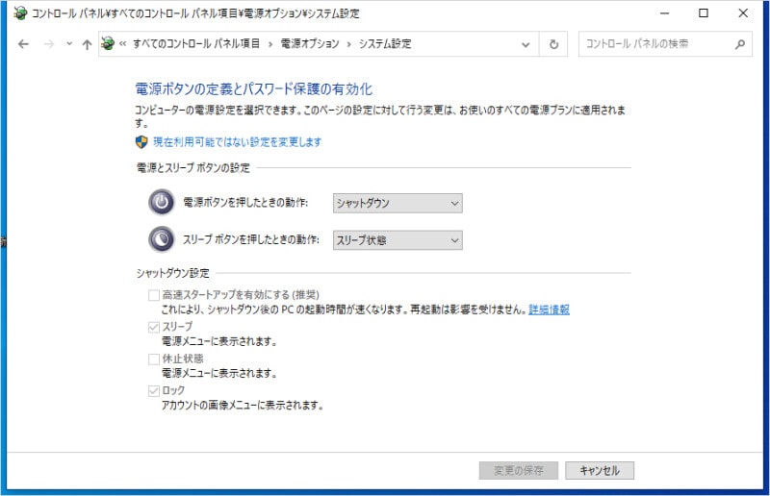Click スリープ ボタンを押したときの動作 label
This screenshot has height=496, width=770.
point(251,239)
